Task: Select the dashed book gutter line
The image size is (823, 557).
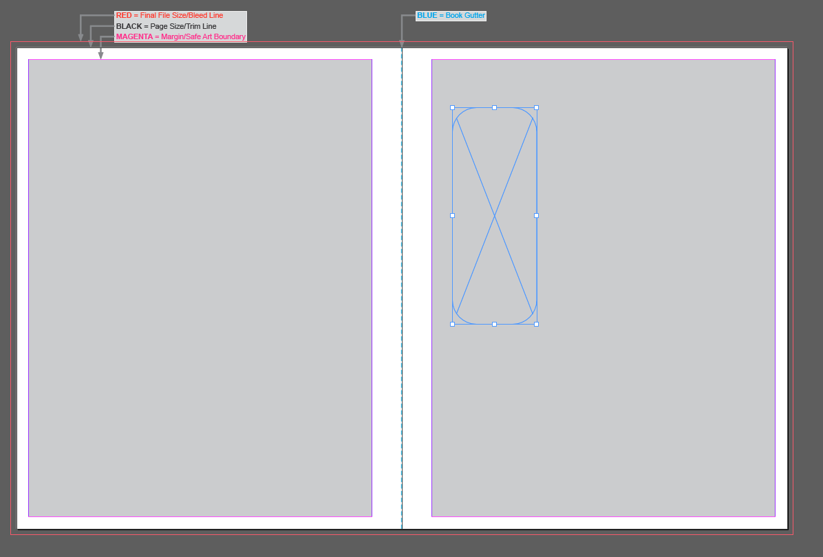Action: point(402,275)
